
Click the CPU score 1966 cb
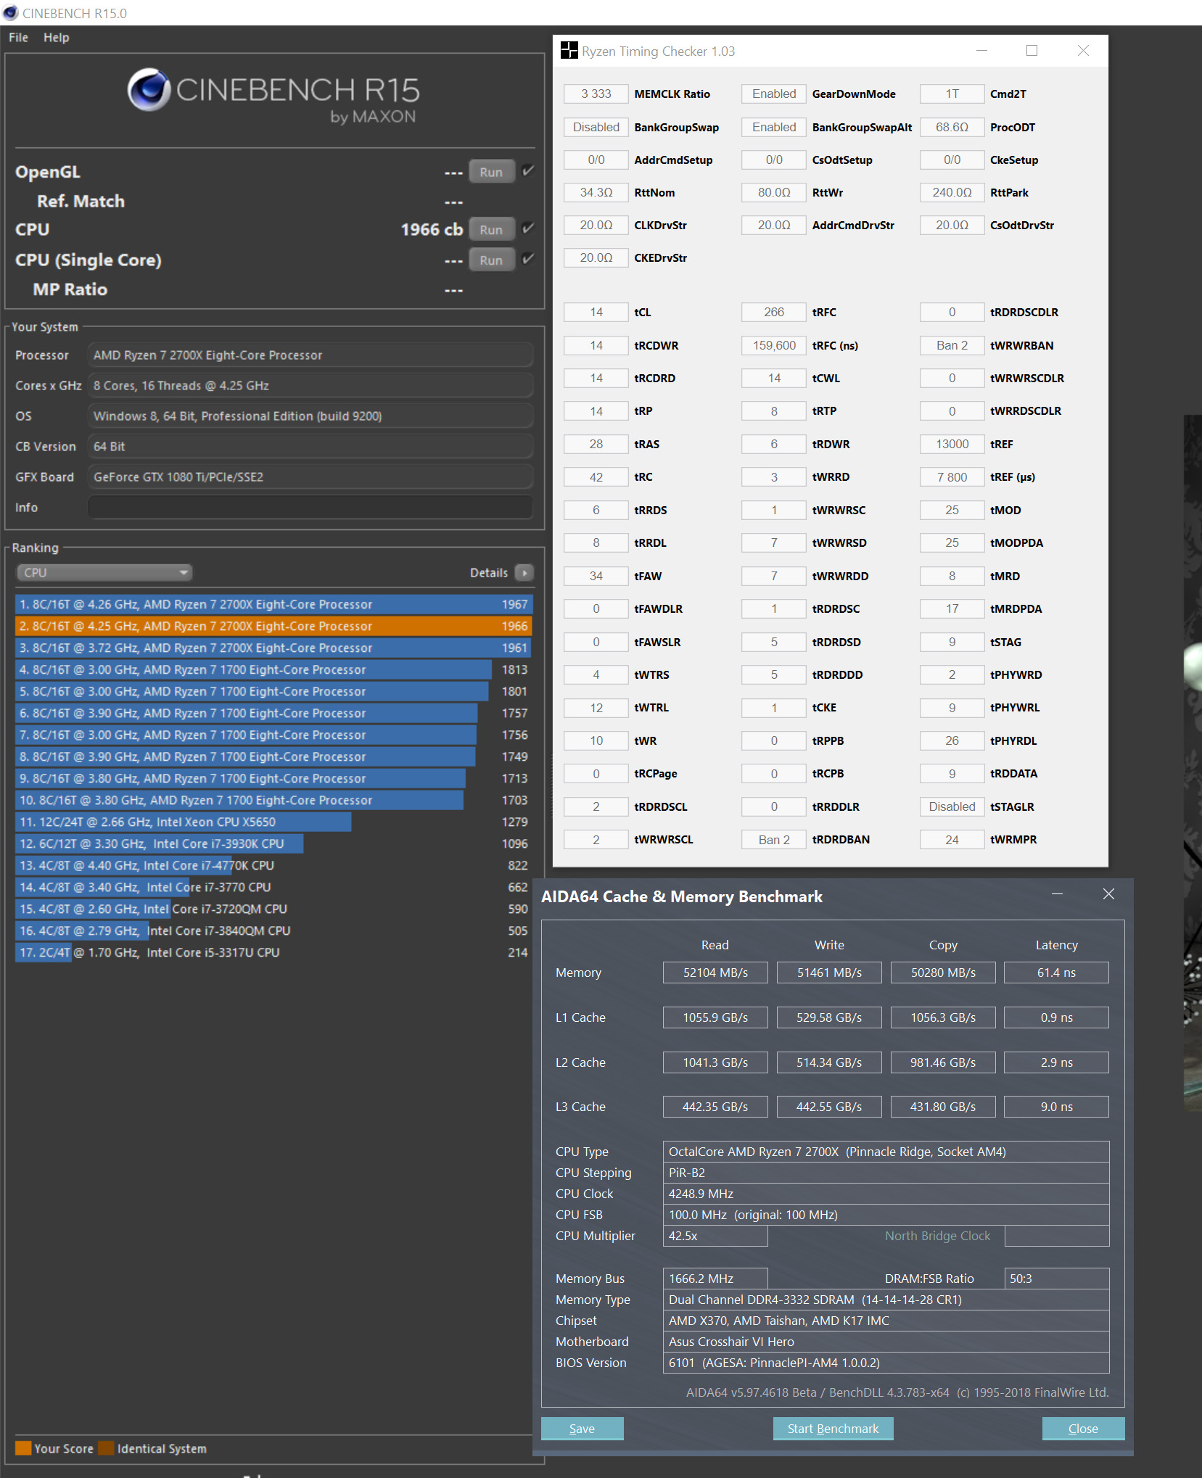click(x=432, y=229)
